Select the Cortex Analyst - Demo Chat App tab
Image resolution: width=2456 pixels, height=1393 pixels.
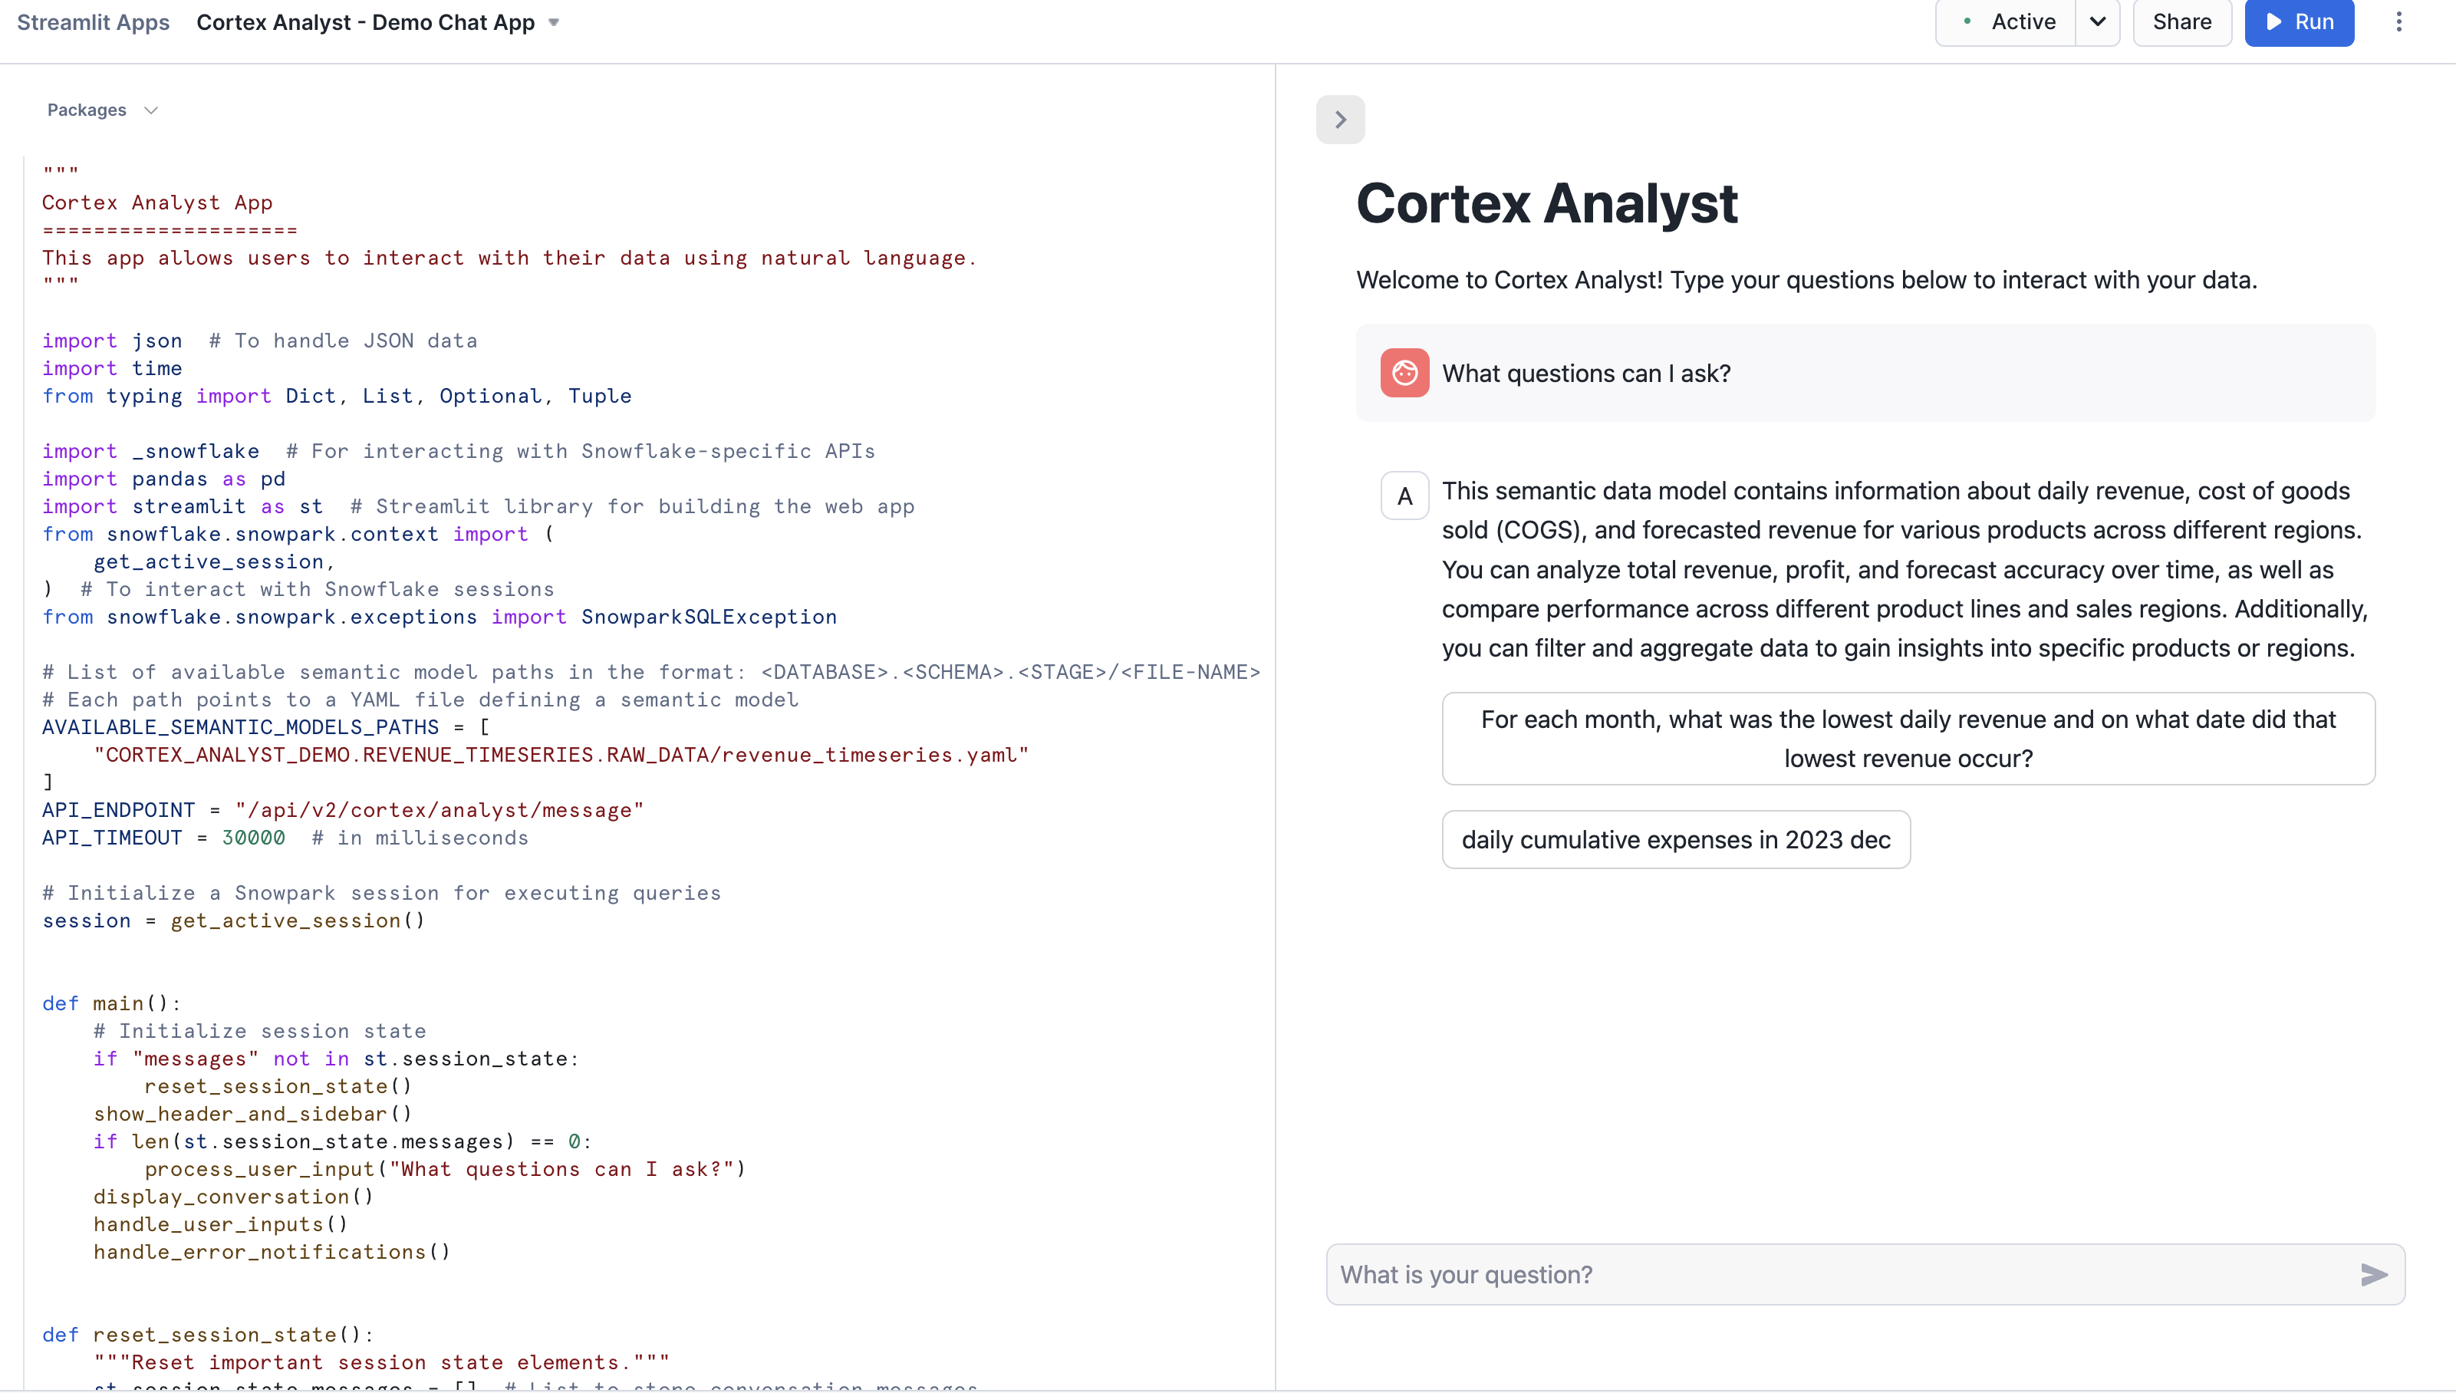point(368,22)
